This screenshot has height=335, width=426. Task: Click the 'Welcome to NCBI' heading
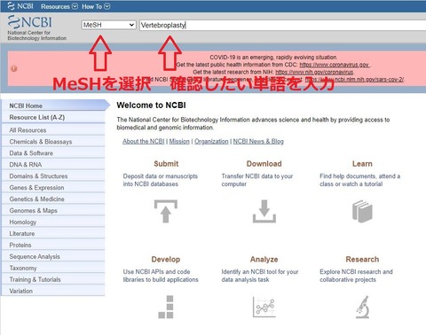tap(151, 105)
